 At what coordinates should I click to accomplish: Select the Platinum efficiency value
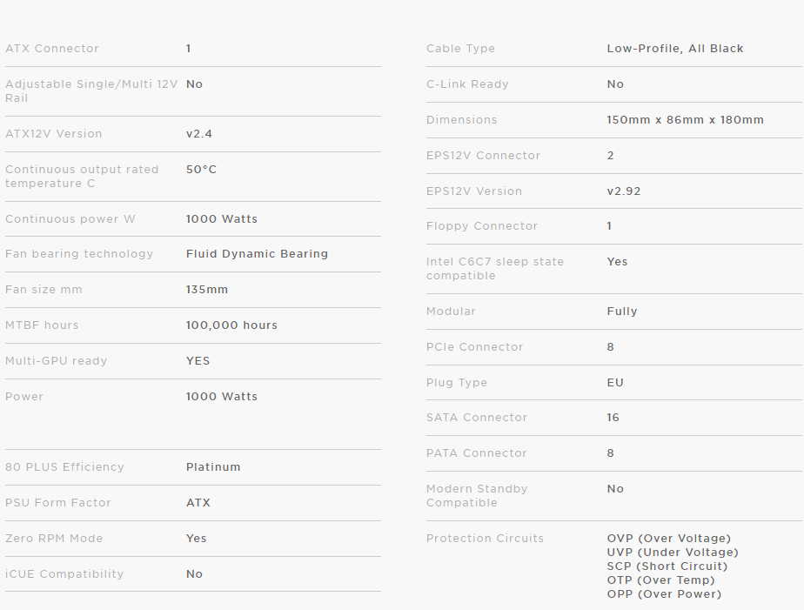213,467
